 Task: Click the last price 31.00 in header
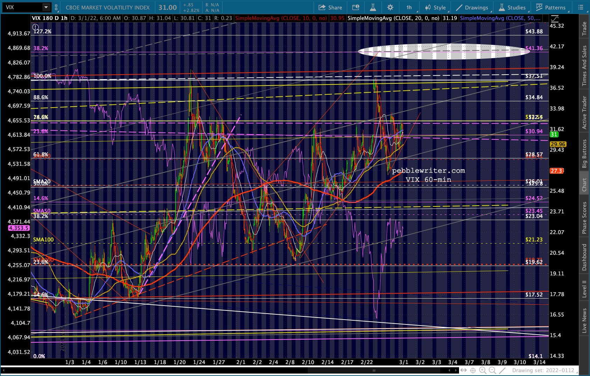pos(167,7)
